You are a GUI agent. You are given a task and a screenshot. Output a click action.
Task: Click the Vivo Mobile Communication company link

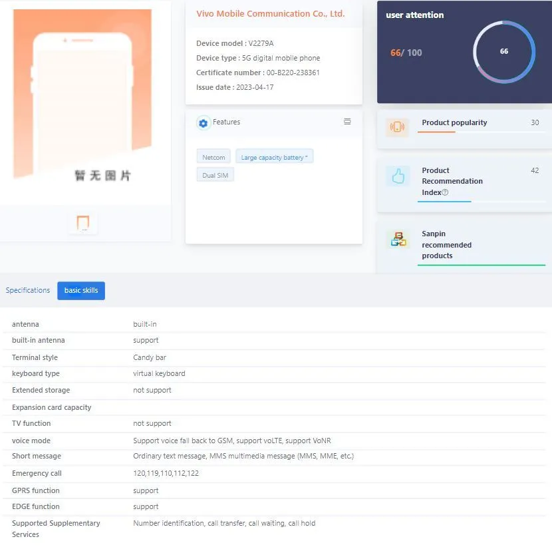tap(270, 14)
